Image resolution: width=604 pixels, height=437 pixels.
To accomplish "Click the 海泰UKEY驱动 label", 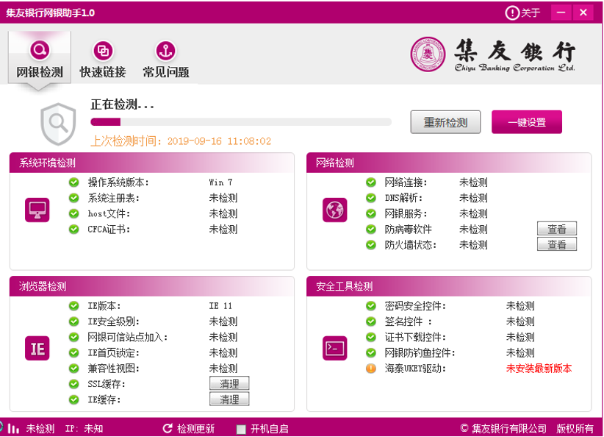I will click(415, 369).
